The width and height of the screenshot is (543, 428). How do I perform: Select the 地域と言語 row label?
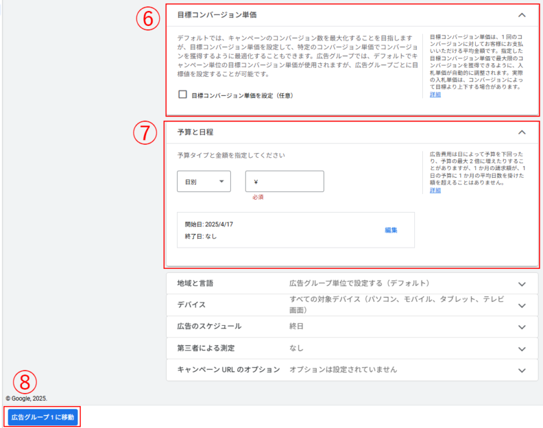pos(195,283)
